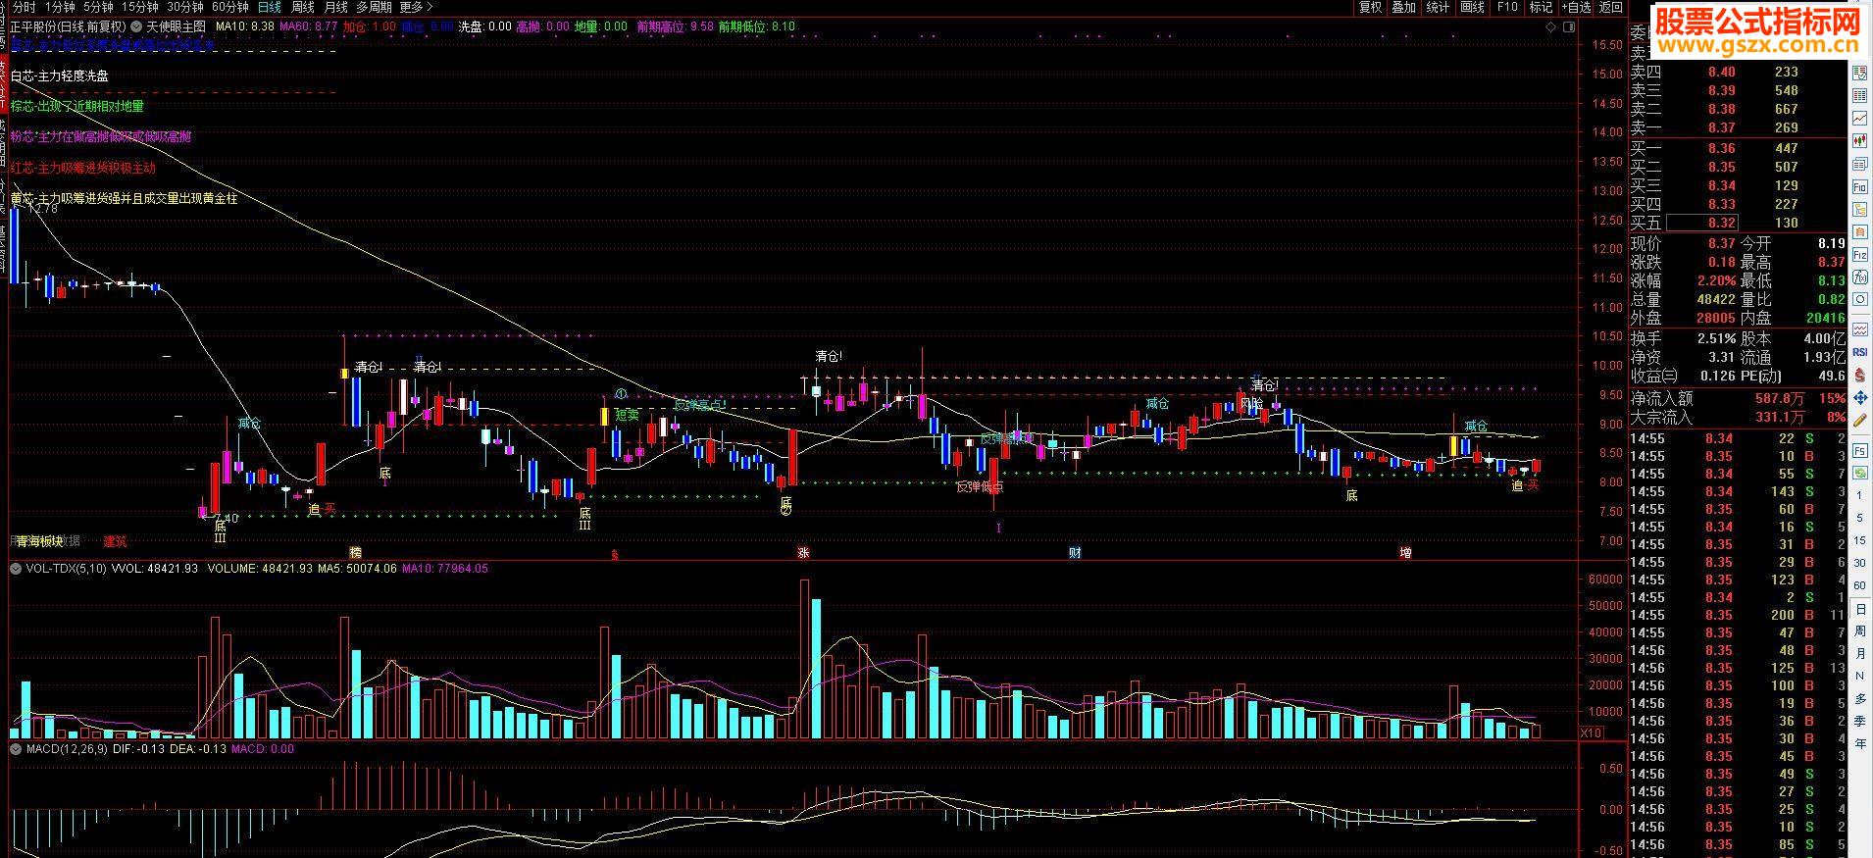Switch to 1-minute period in right strip

coord(1860,496)
